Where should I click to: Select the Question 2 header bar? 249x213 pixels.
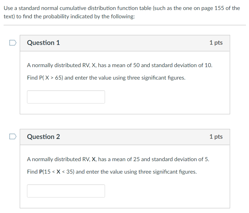(125, 137)
